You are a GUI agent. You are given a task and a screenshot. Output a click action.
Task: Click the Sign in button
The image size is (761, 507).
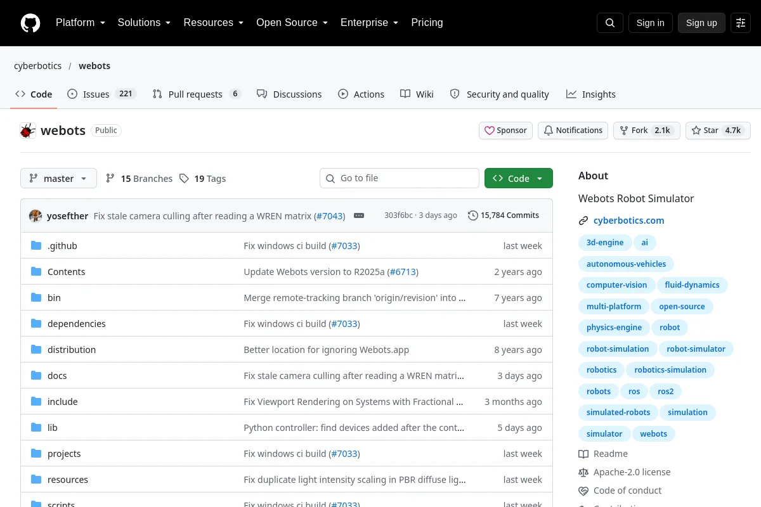point(650,23)
